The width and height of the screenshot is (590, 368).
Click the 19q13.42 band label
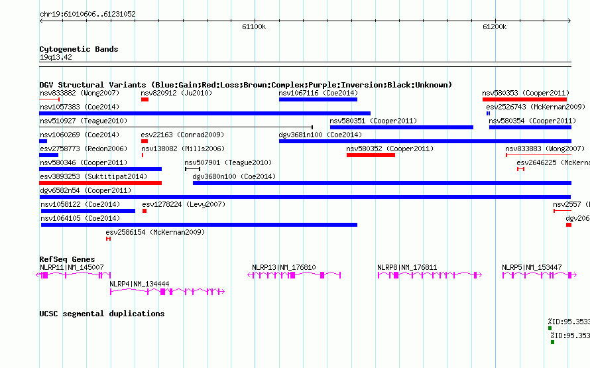point(56,57)
